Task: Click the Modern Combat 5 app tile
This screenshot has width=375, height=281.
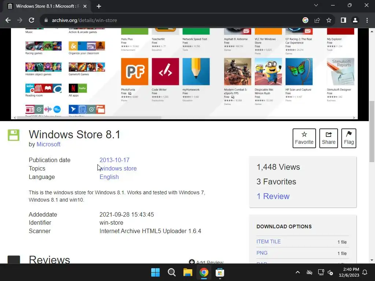Action: tap(237, 71)
